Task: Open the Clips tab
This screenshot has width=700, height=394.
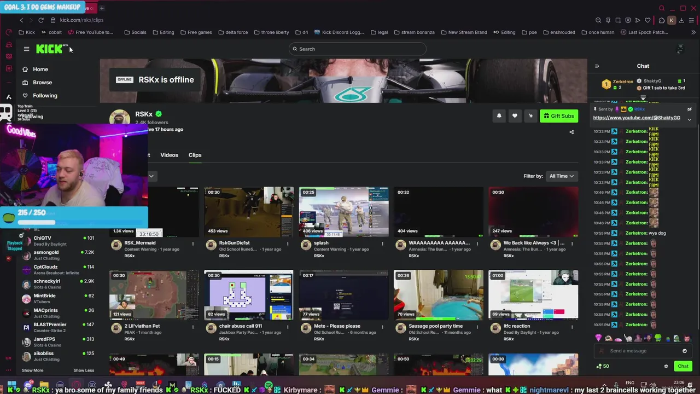Action: pos(195,155)
